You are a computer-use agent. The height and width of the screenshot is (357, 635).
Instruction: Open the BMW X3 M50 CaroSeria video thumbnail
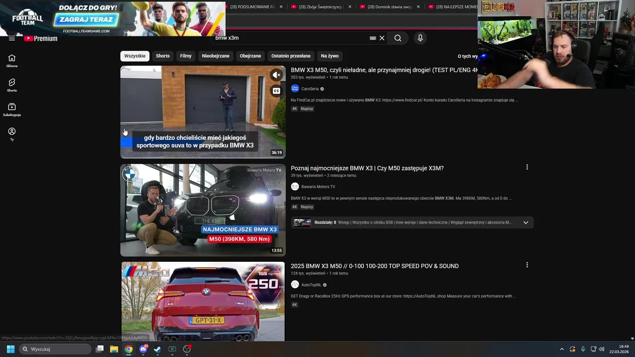coord(203,112)
